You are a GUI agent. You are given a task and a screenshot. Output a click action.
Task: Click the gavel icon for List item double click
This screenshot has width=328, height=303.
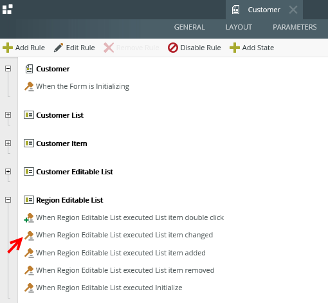pos(29,217)
